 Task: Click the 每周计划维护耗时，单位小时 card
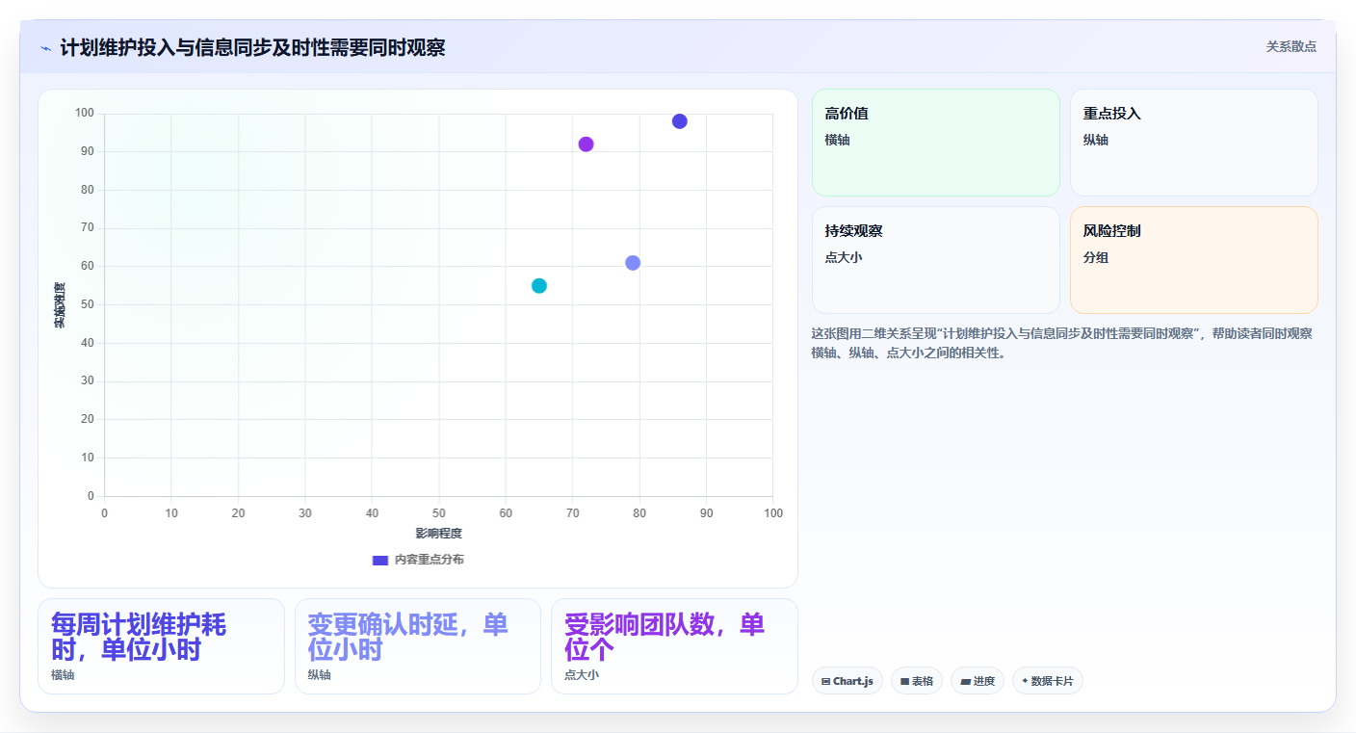tap(161, 646)
